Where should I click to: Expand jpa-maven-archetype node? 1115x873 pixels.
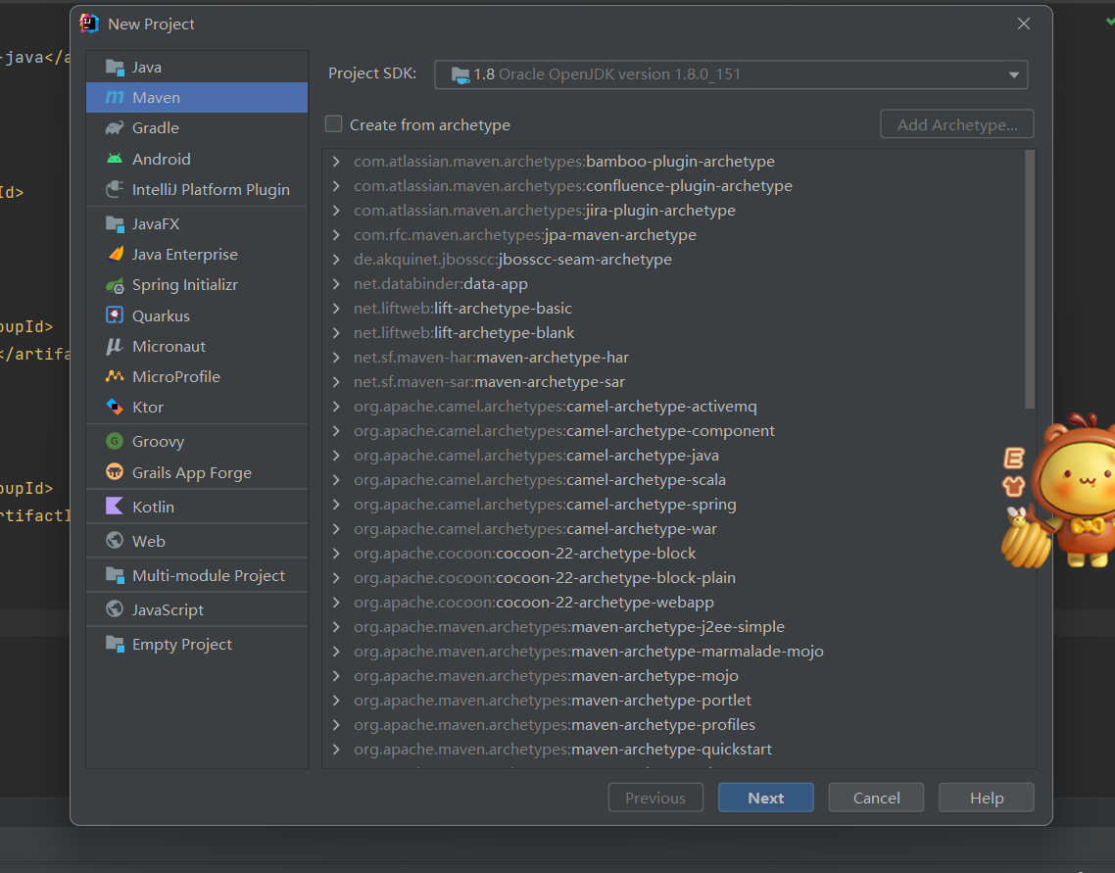click(x=336, y=234)
